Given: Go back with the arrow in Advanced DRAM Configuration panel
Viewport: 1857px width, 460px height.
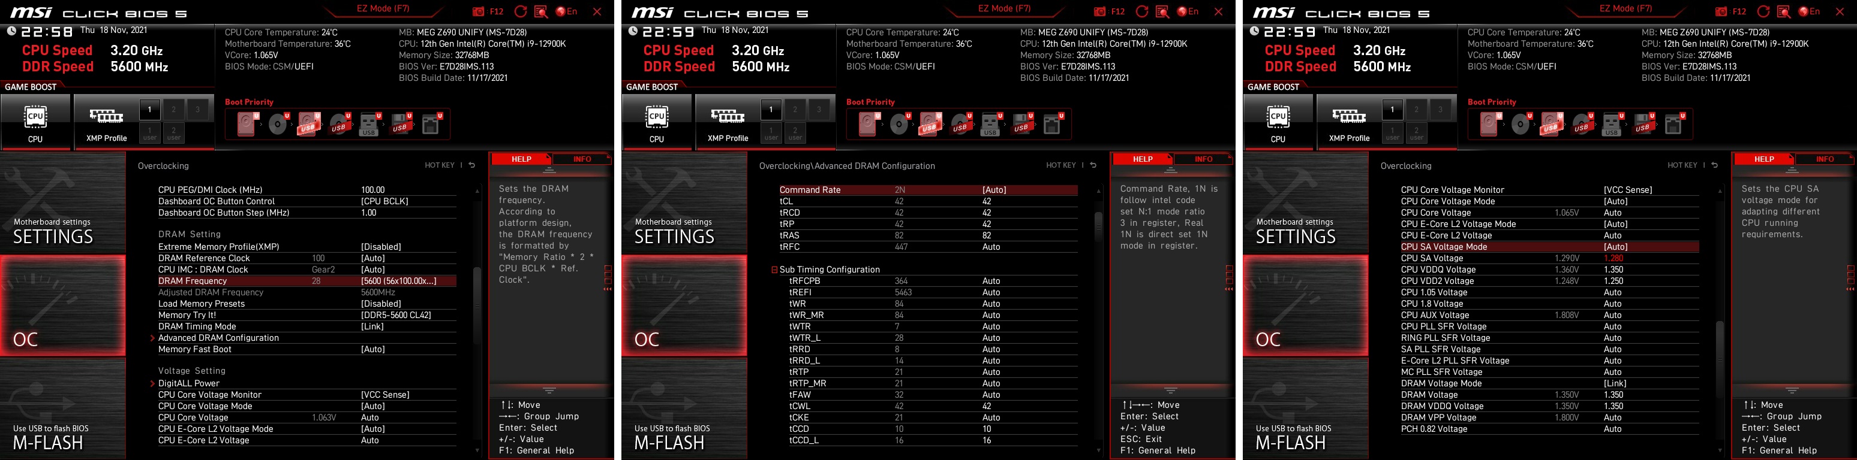Looking at the screenshot, I should tap(1093, 165).
